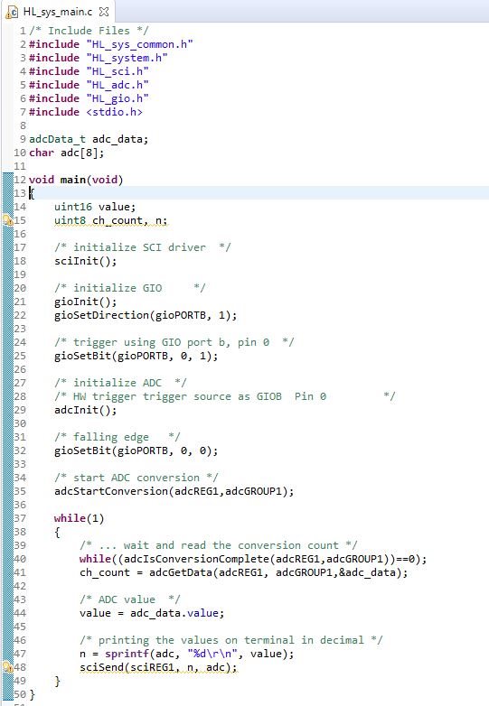This screenshot has width=489, height=706.
Task: Click the "ch_count = adcGetData" line
Action: (244, 572)
